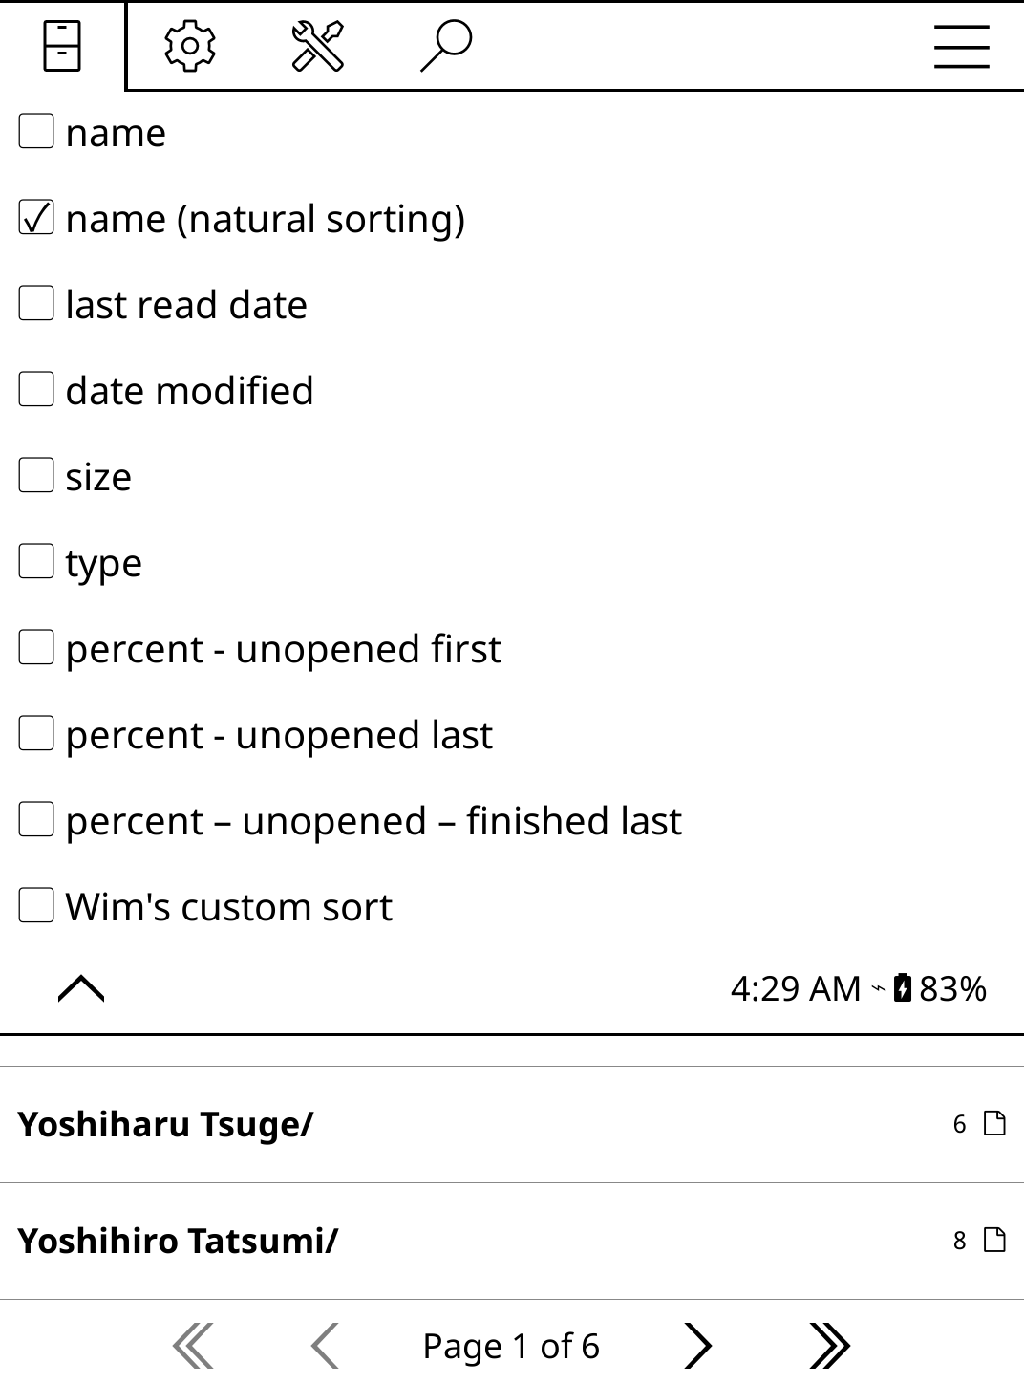Viewport: 1024px width, 1384px height.
Task: Open the gear settings tab
Action: pos(190,46)
